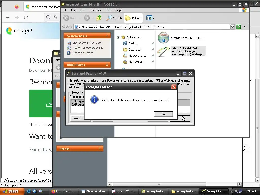Image resolution: width=260 pixels, height=195 pixels.
Task: Close the Escargot Patcher message dialog
Action: (x=174, y=87)
